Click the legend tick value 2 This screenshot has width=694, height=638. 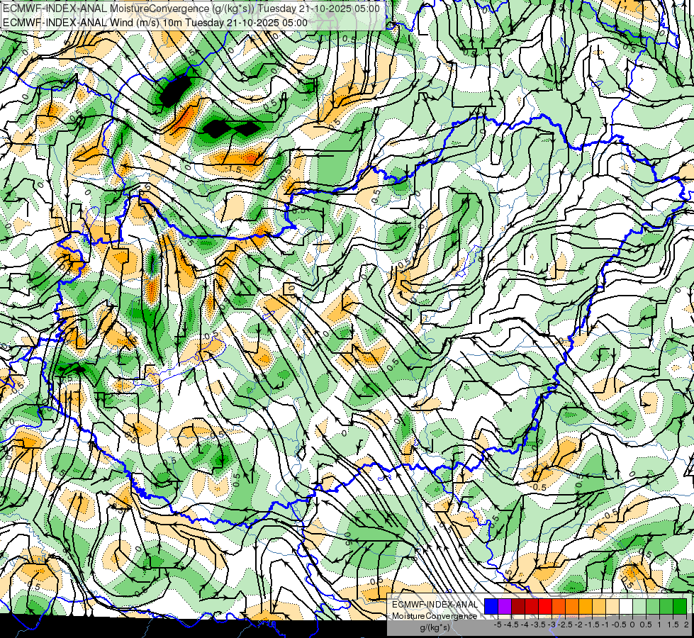coord(686,625)
